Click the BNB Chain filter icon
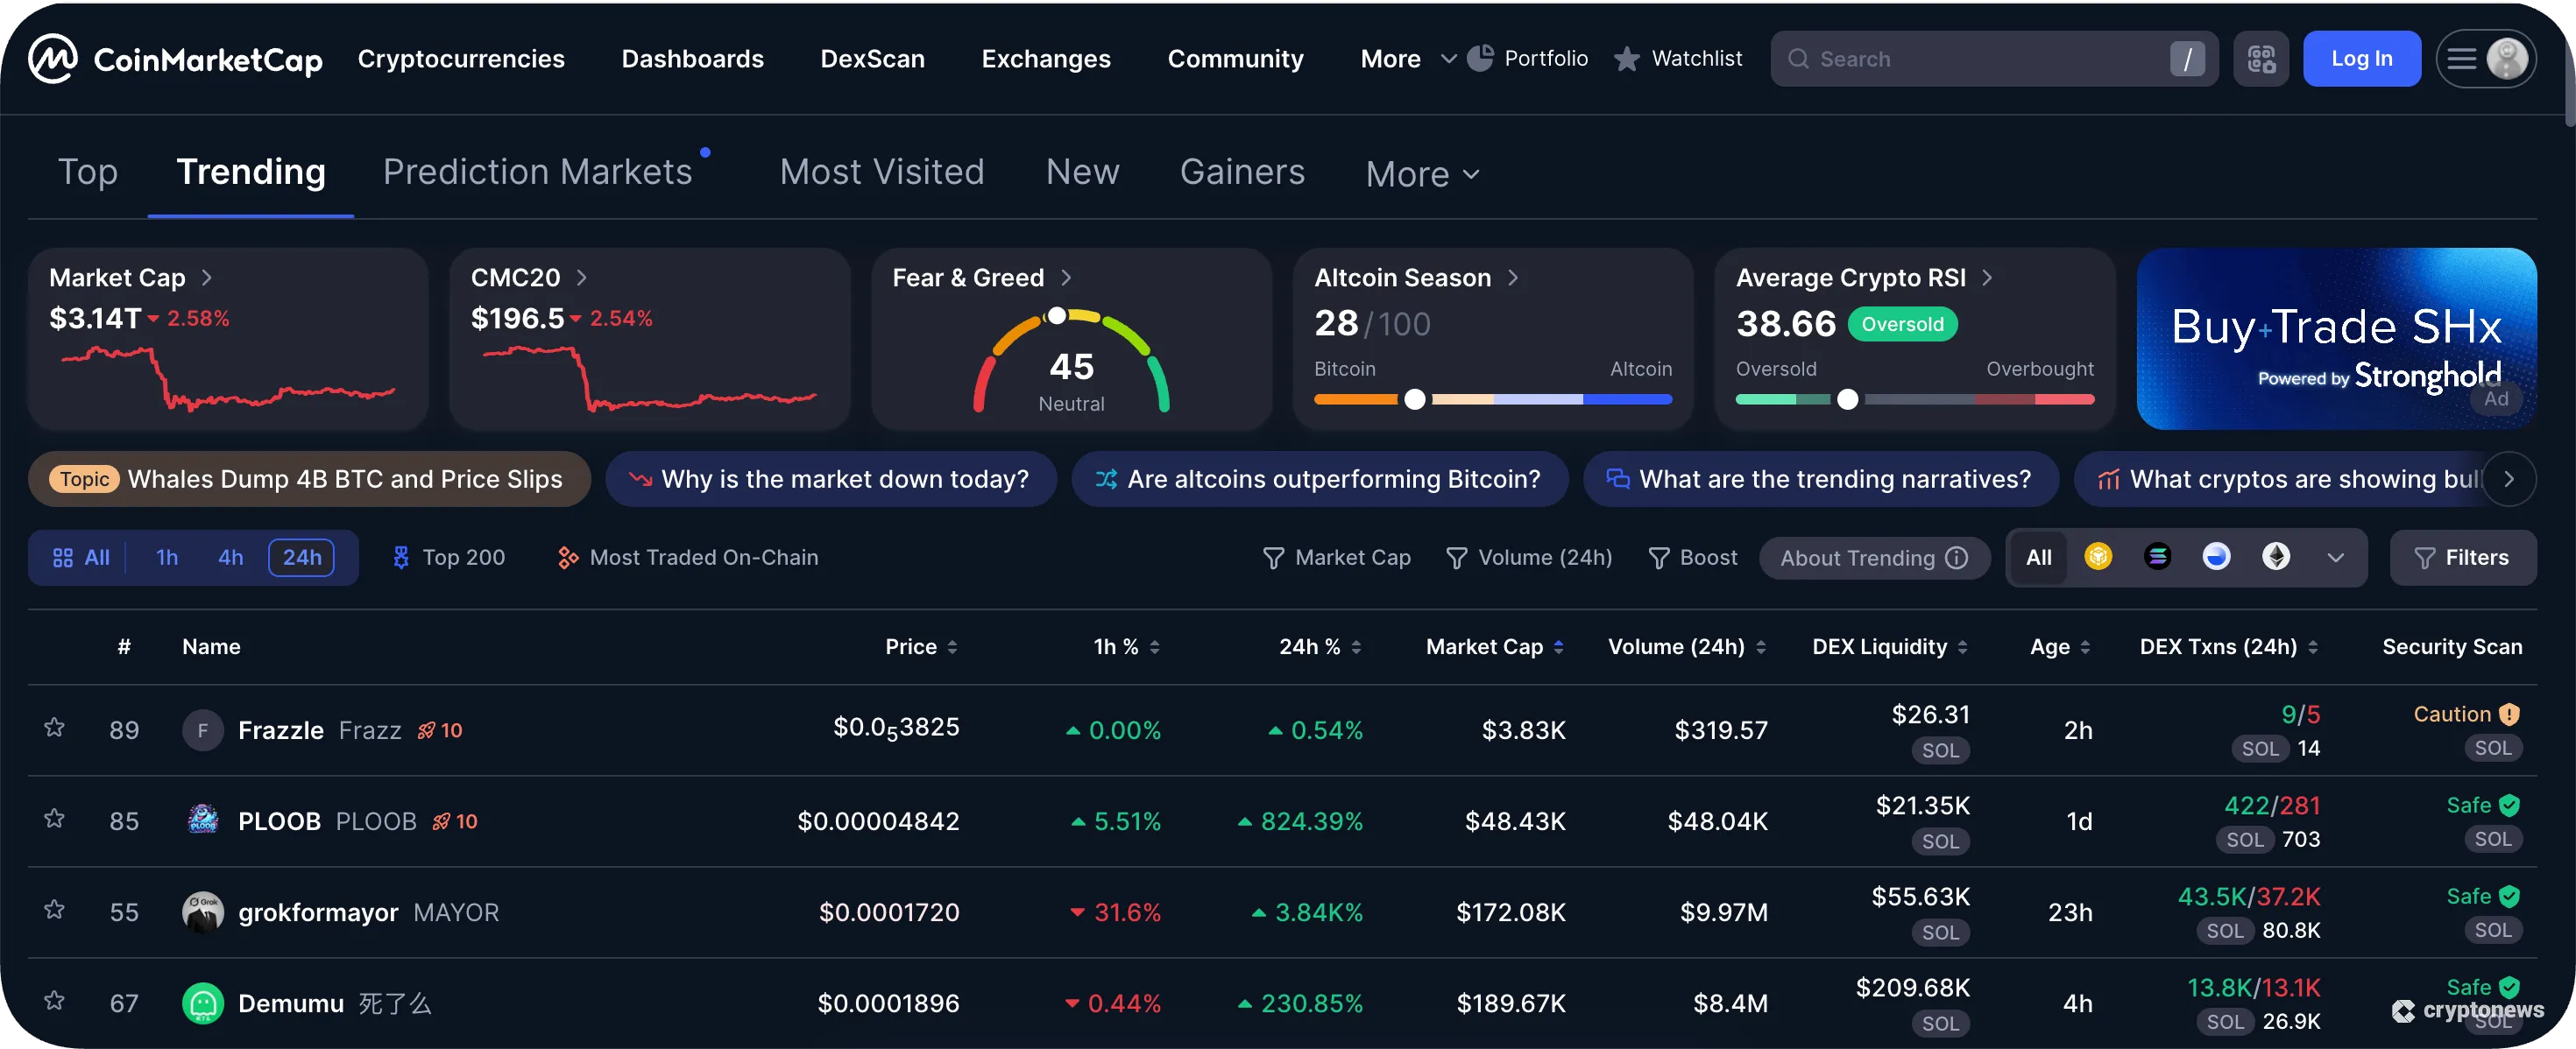 2098,558
